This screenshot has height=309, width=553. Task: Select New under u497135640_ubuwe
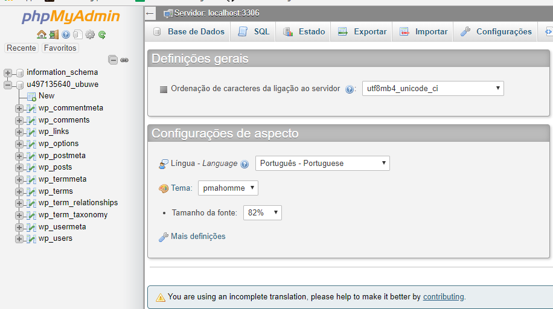point(46,96)
